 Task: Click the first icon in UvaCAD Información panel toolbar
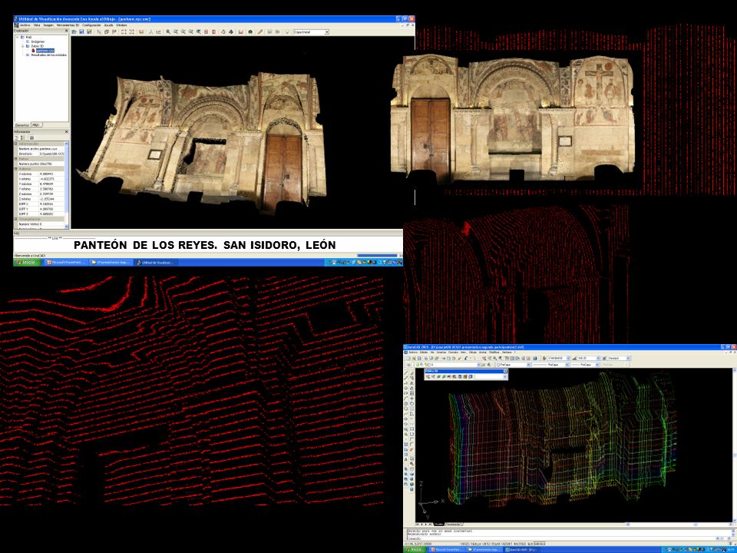pyautogui.click(x=16, y=137)
